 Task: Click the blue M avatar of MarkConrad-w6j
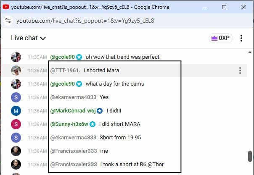click(16, 111)
